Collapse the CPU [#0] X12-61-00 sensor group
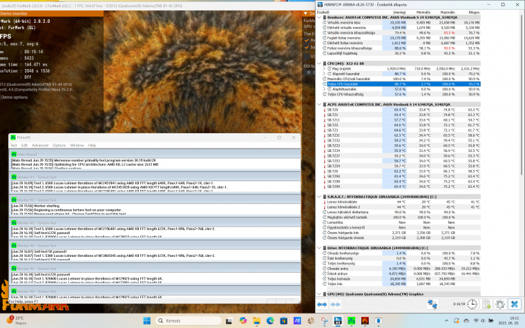Image resolution: width=525 pixels, height=328 pixels. pyautogui.click(x=319, y=64)
